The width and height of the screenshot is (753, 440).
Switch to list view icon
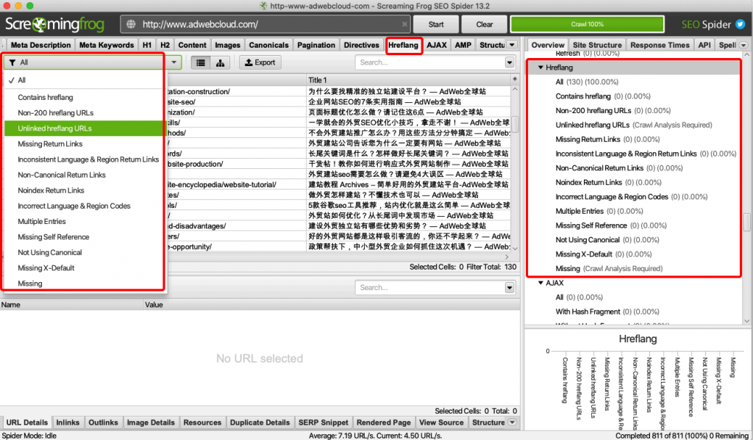[201, 62]
